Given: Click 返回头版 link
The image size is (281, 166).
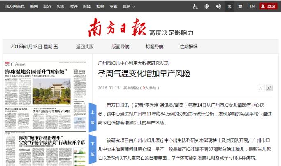Looking at the screenshot, I should tap(85, 47).
